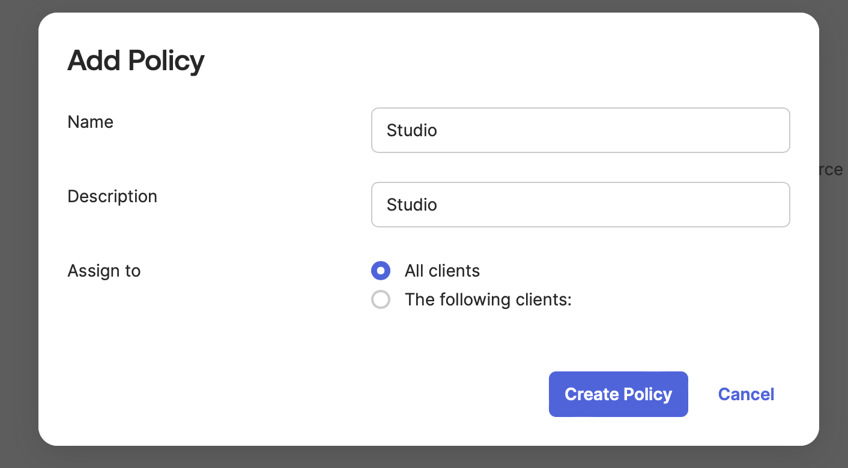Confirm policy creation with Create Policy
Image resolution: width=848 pixels, height=468 pixels.
pos(618,394)
